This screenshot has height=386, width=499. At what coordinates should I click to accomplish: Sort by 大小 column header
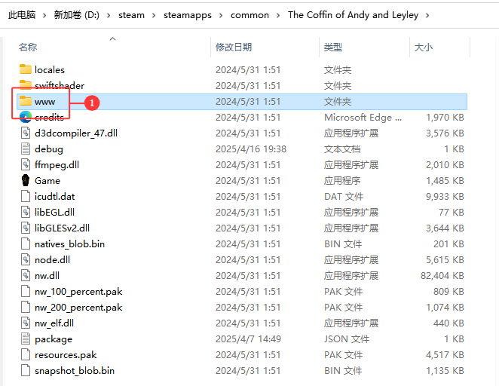pos(424,47)
